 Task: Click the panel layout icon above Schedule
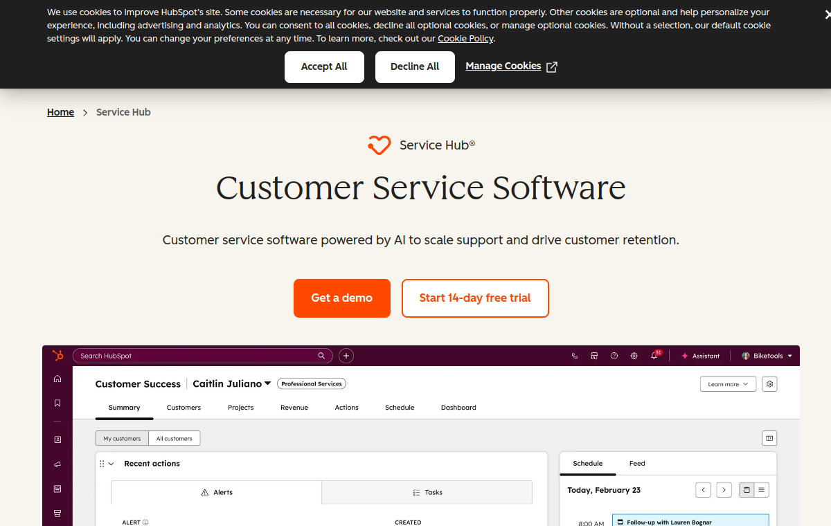(769, 438)
